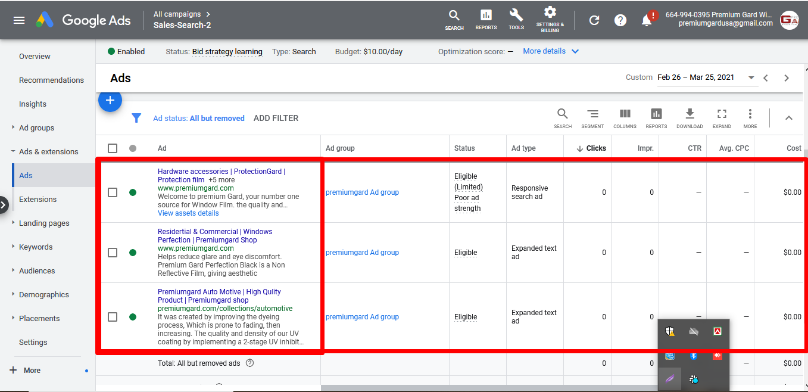The image size is (808, 392).
Task: Open the date range dropdown
Action: pos(751,78)
